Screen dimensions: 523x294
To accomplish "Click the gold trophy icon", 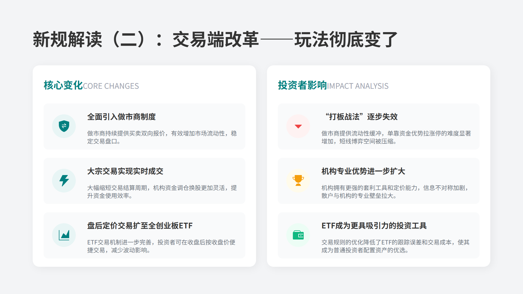I will [298, 180].
